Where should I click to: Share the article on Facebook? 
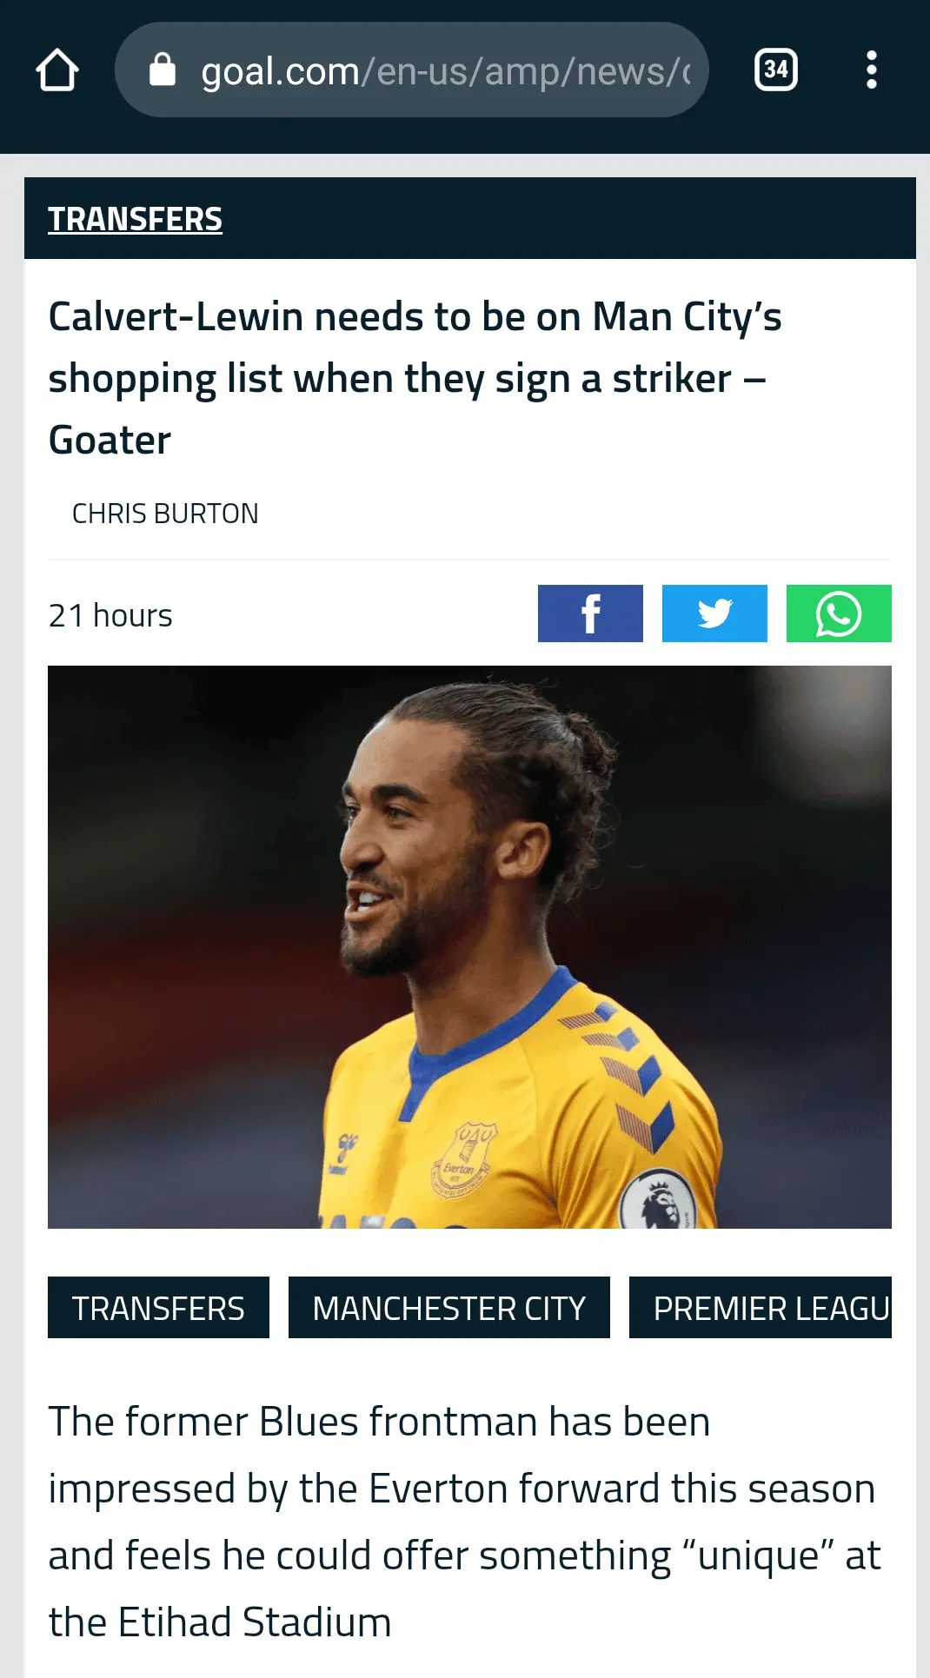[590, 613]
